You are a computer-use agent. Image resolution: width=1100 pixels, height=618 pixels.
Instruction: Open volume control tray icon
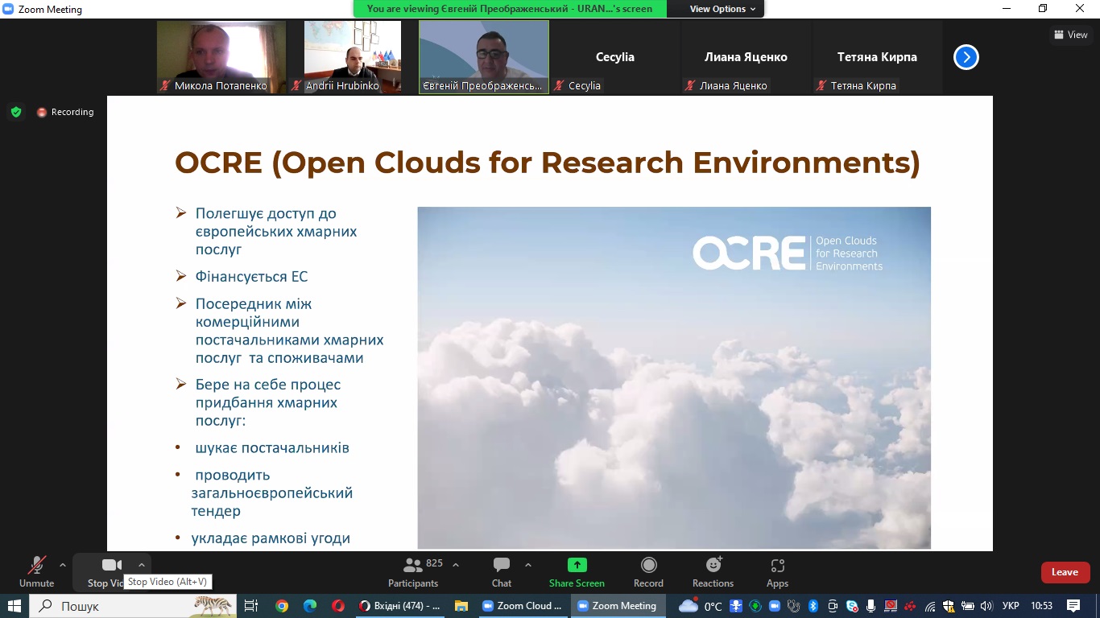986,606
